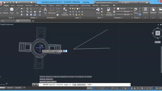Expand the Layers panel dropdown
The width and height of the screenshot is (162, 91).
point(78,18)
